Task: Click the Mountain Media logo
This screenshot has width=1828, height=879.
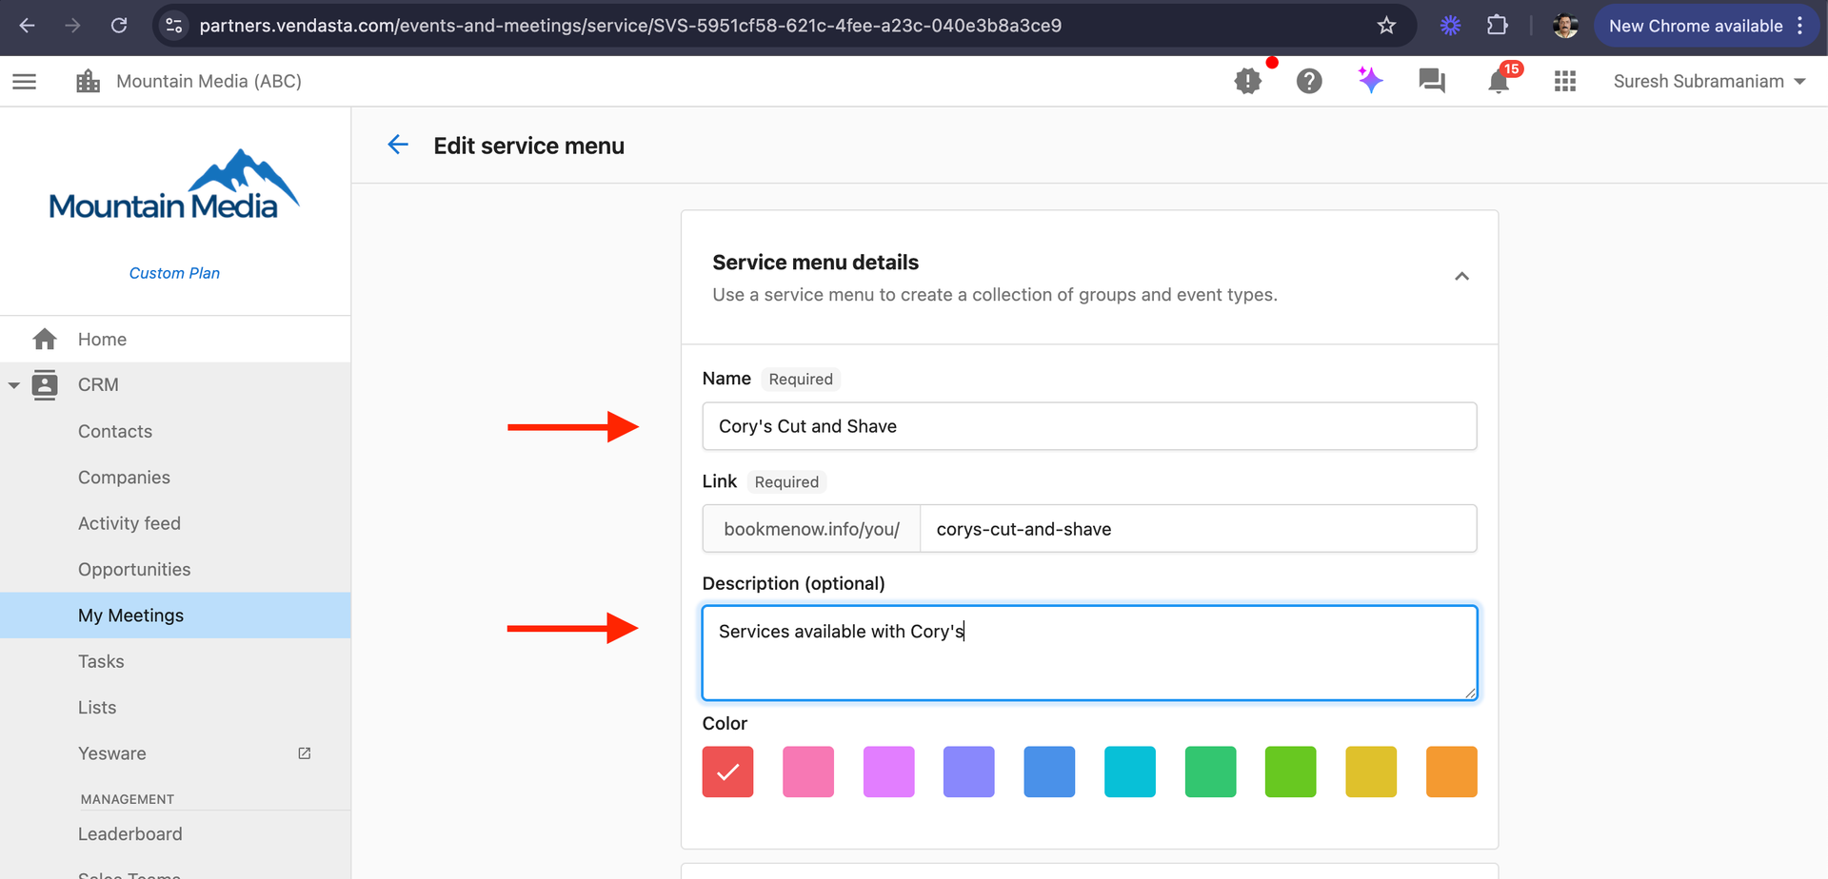Action: [x=174, y=185]
